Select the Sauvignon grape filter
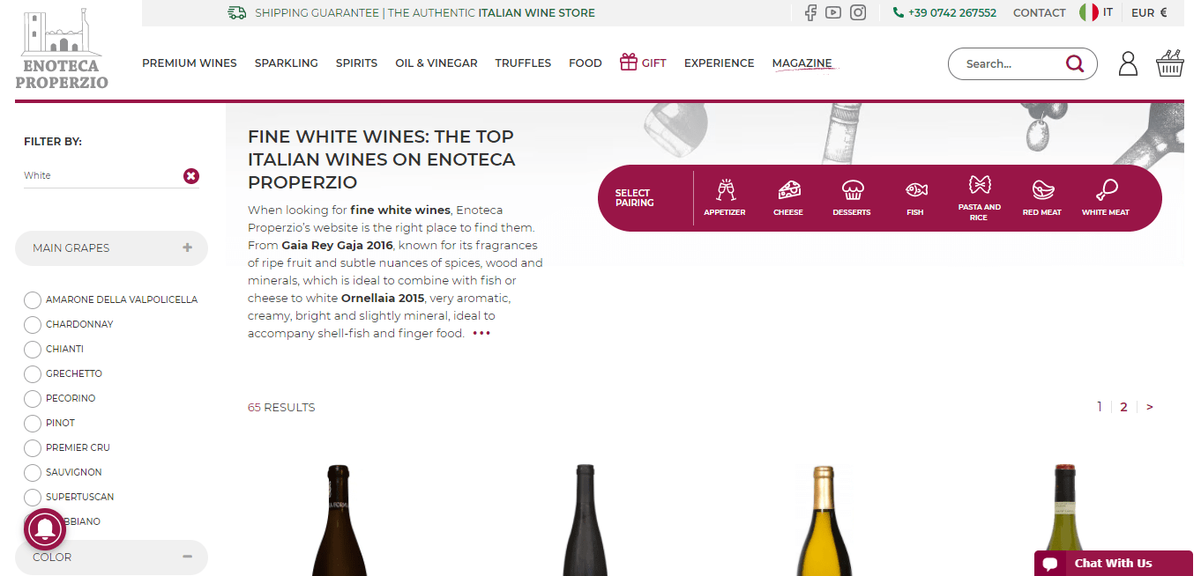The image size is (1201, 576). pos(33,472)
